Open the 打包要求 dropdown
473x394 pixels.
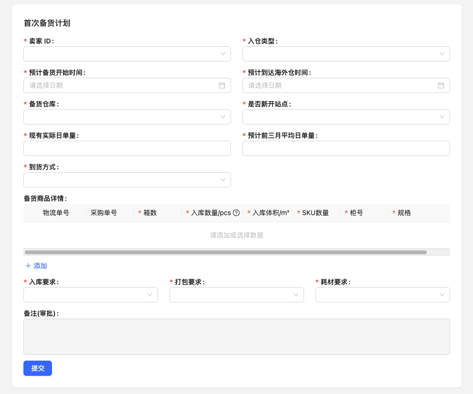pos(237,295)
